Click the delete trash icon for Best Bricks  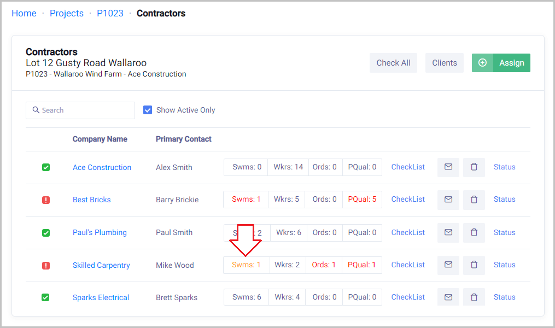[x=474, y=200]
